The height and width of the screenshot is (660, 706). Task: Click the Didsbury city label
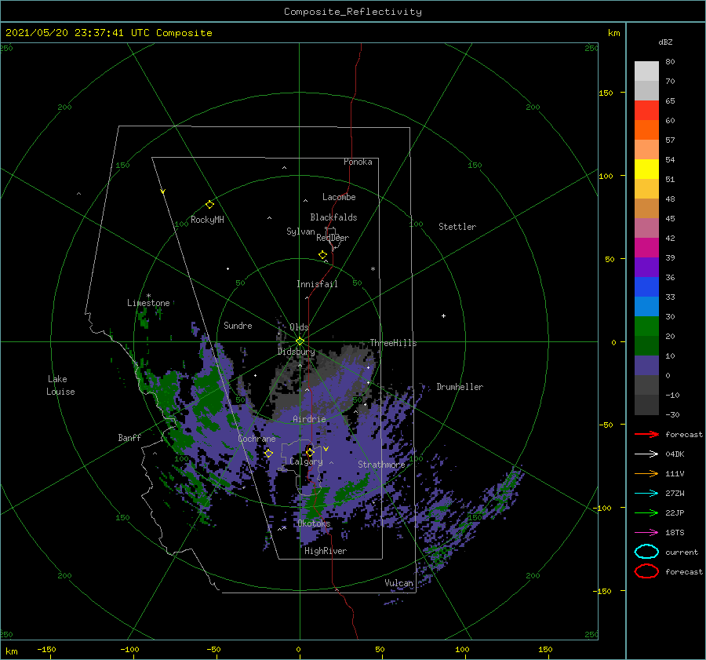click(x=296, y=352)
